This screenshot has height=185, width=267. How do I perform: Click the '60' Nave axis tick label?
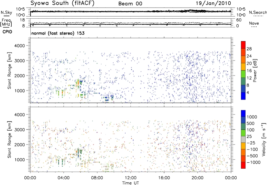click(239, 20)
